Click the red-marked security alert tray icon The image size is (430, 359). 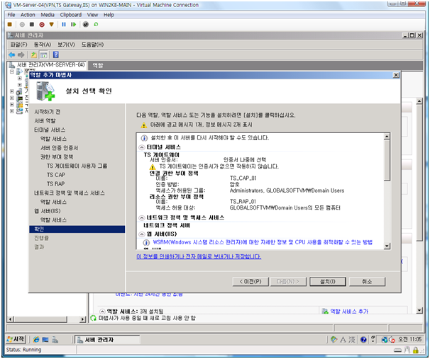click(392, 340)
